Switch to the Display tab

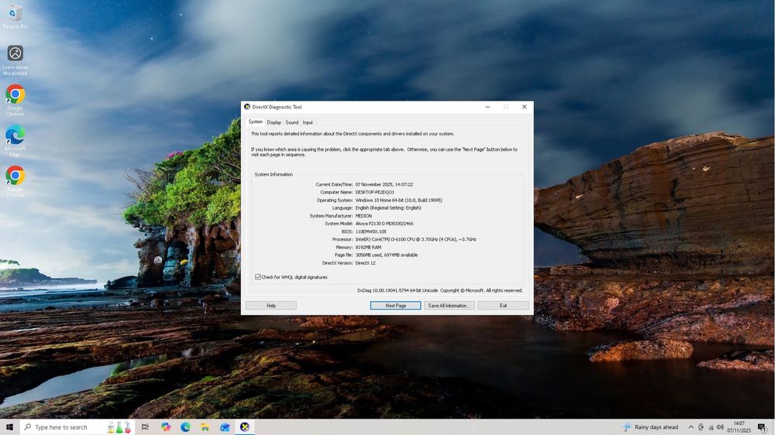274,122
